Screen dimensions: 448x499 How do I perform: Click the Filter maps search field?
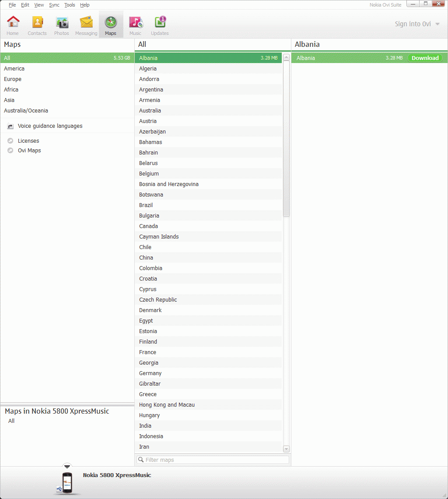[x=213, y=460]
